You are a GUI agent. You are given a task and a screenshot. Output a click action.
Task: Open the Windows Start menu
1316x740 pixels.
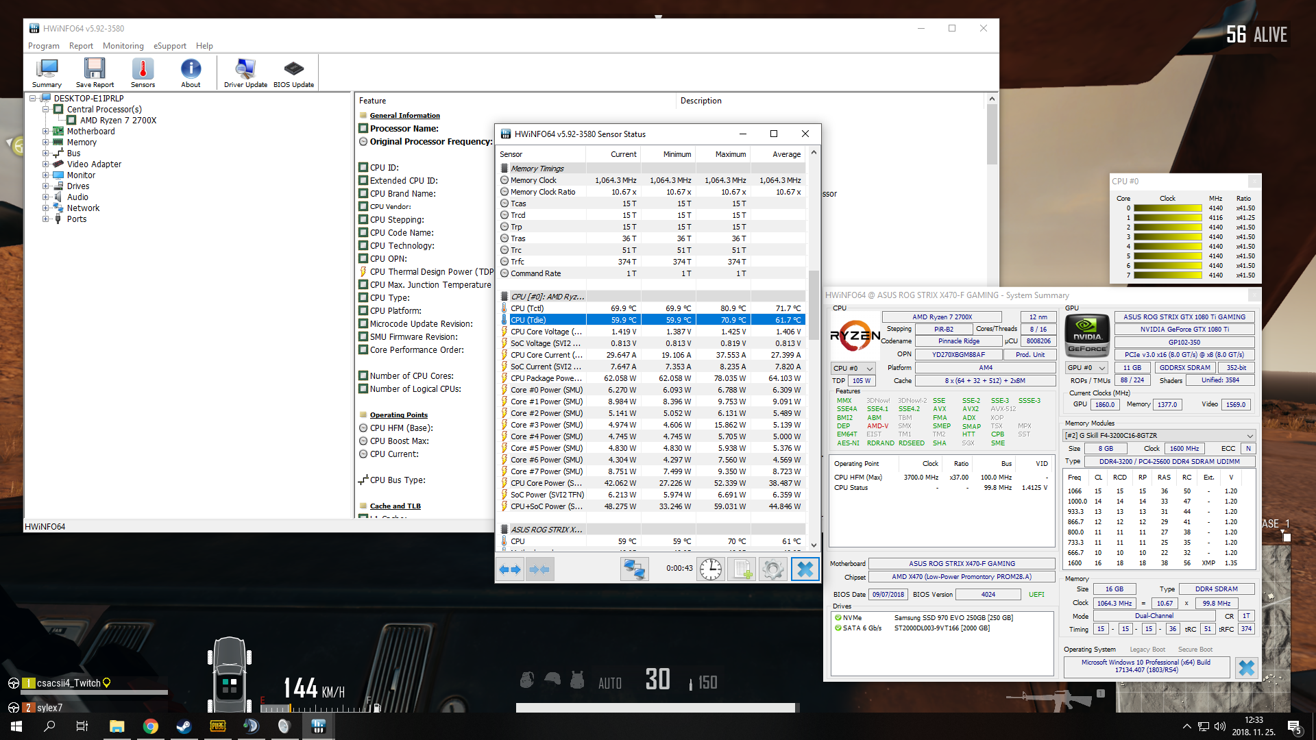pos(16,726)
